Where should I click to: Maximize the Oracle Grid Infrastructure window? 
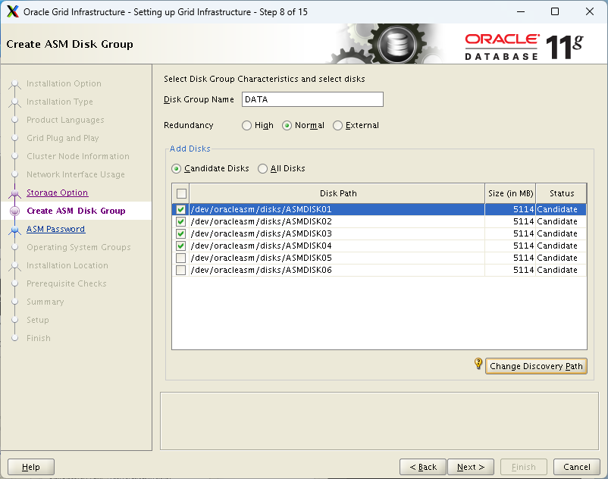pos(555,11)
